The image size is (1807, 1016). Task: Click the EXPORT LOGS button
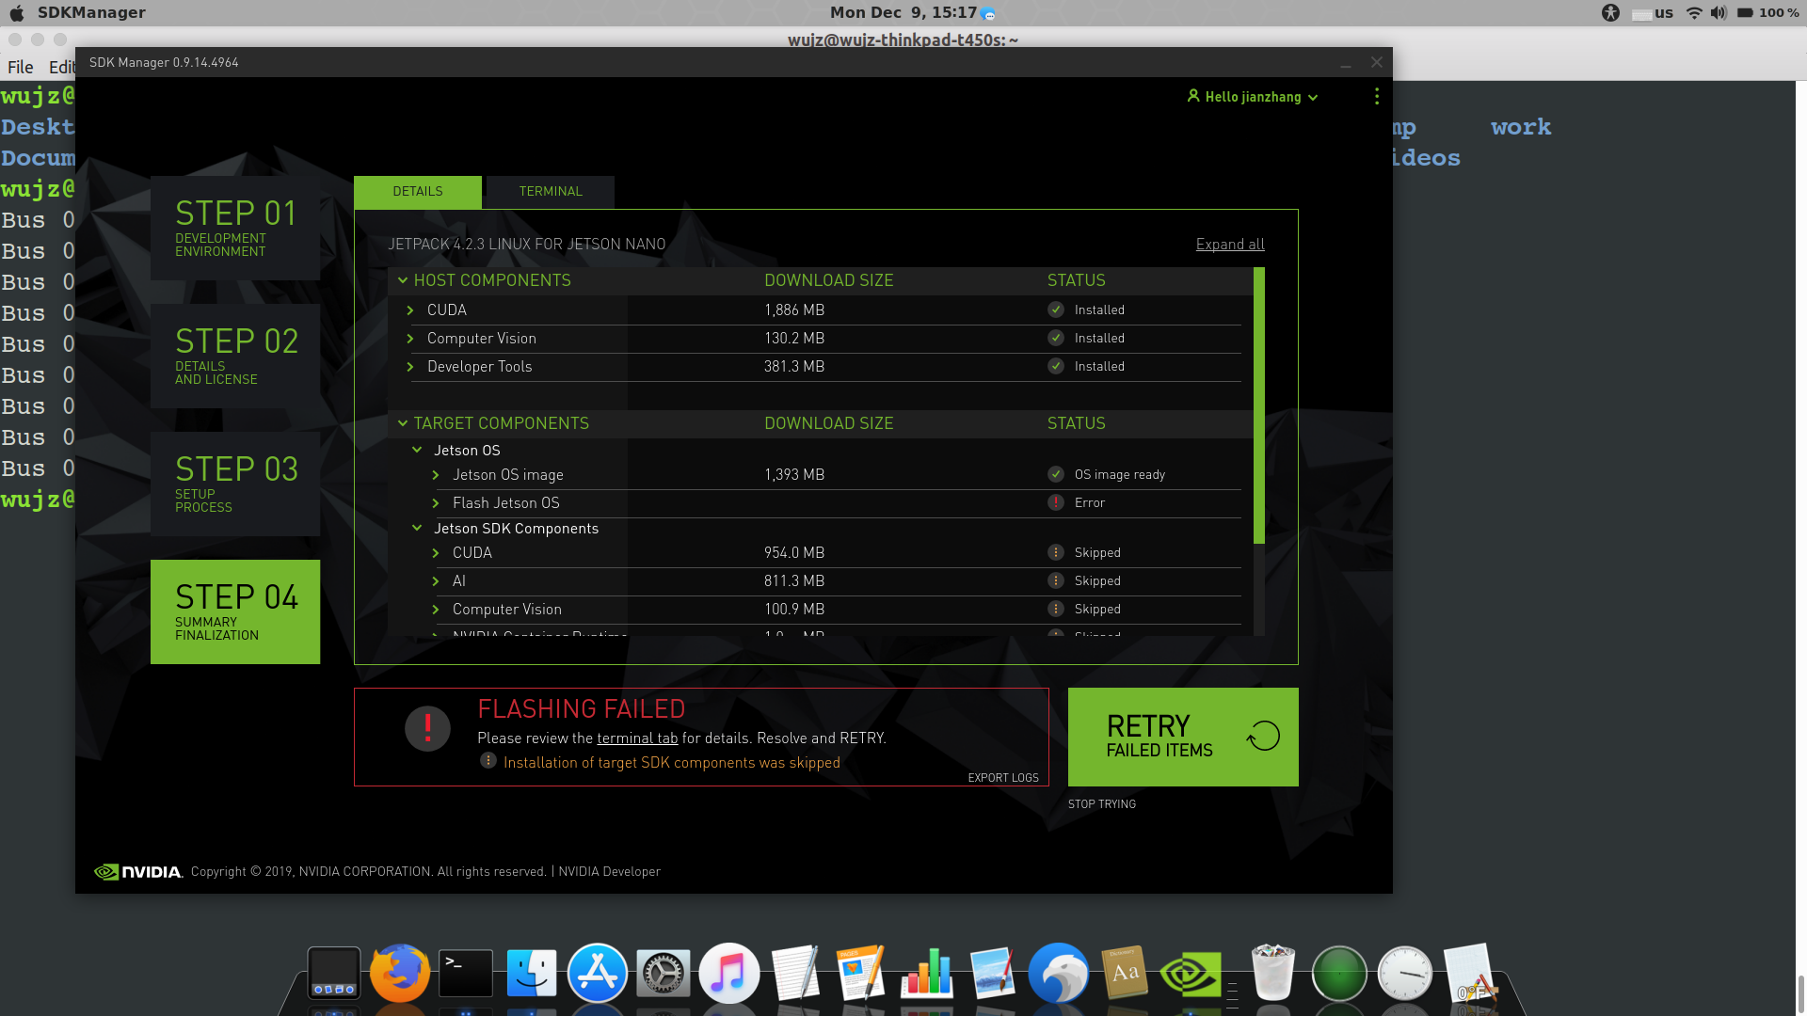click(1002, 778)
